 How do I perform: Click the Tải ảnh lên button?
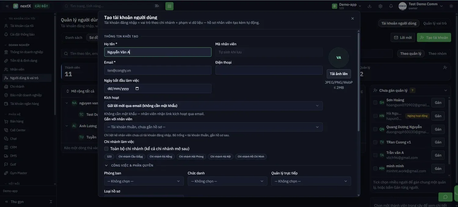tap(339, 74)
